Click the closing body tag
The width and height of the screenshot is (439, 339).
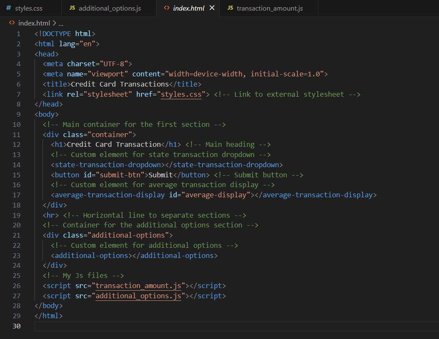(48, 305)
